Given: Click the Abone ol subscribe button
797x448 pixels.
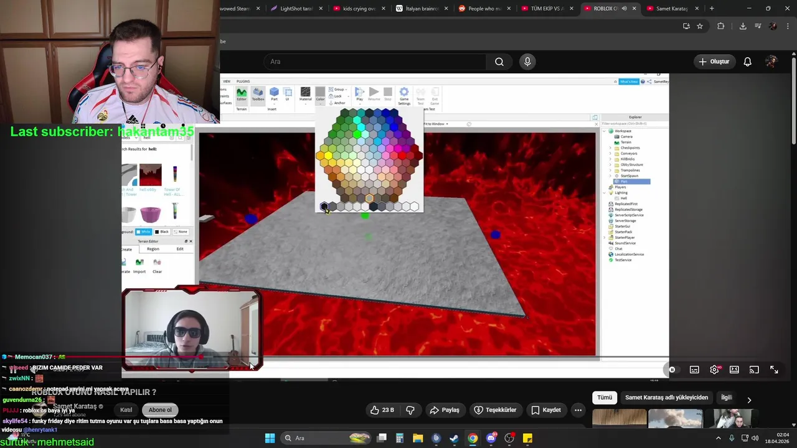Looking at the screenshot, I should [x=160, y=410].
